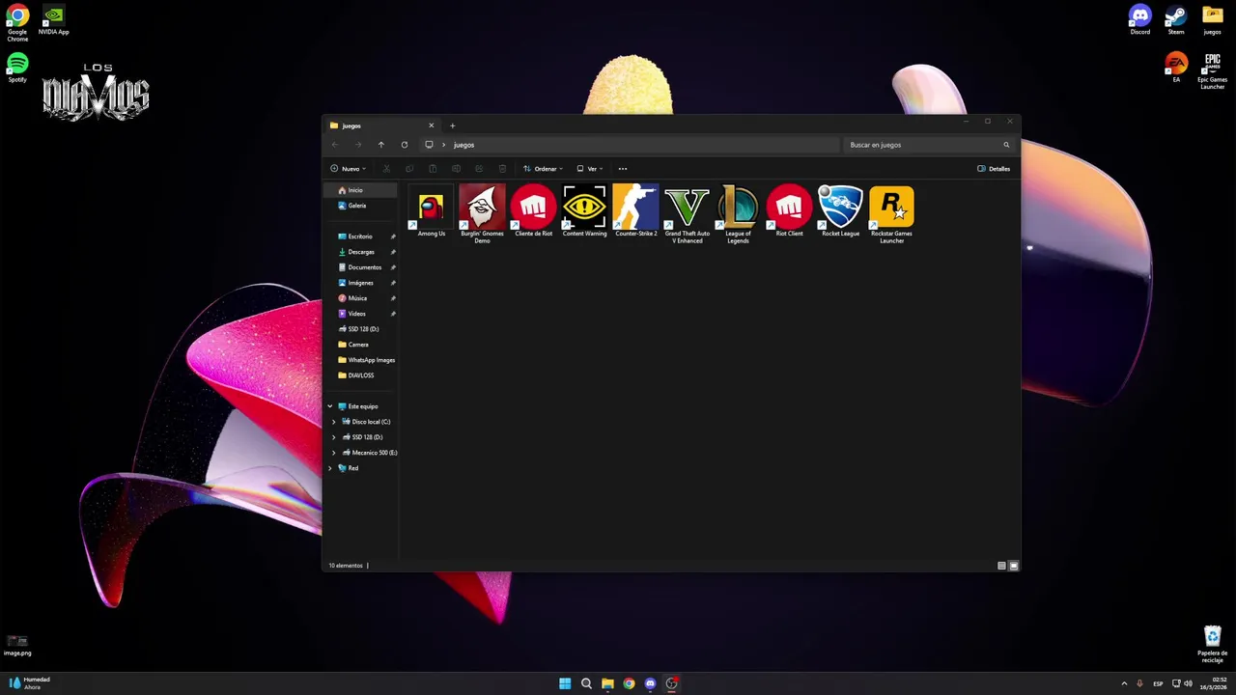1236x695 pixels.
Task: Open volume control in system tray
Action: pyautogui.click(x=1188, y=683)
